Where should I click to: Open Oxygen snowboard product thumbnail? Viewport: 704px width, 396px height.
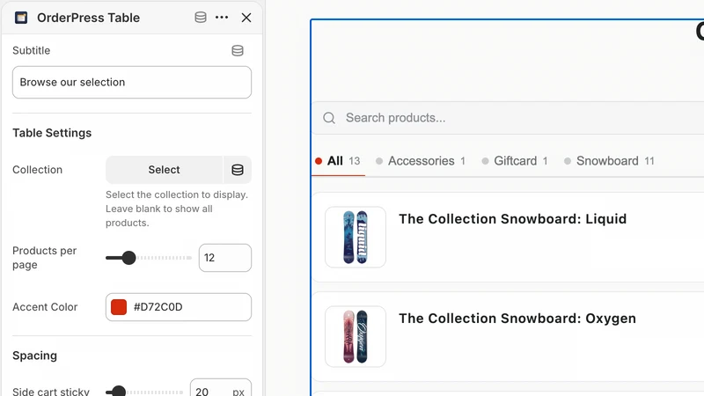[356, 337]
